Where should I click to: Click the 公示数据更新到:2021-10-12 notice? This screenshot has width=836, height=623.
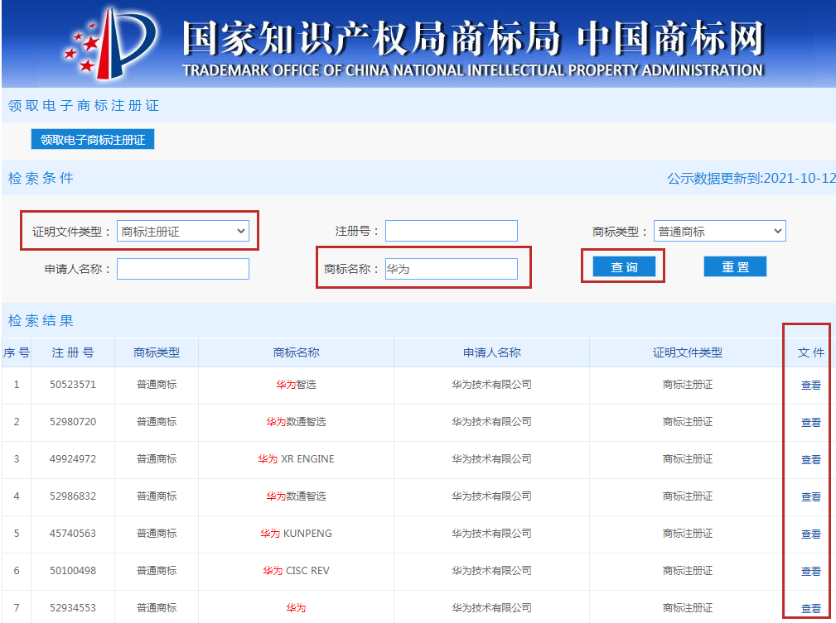pyautogui.click(x=751, y=179)
